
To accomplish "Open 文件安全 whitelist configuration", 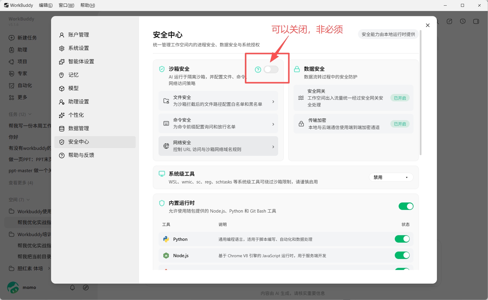I will [x=218, y=101].
